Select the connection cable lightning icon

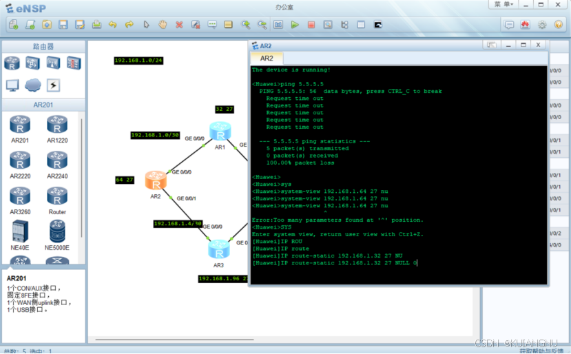(53, 85)
